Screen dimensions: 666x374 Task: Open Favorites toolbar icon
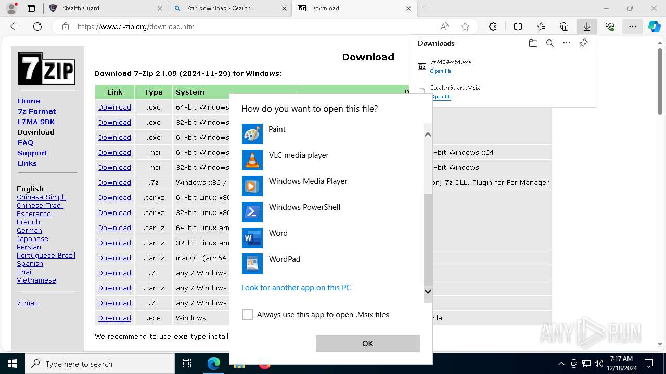541,26
